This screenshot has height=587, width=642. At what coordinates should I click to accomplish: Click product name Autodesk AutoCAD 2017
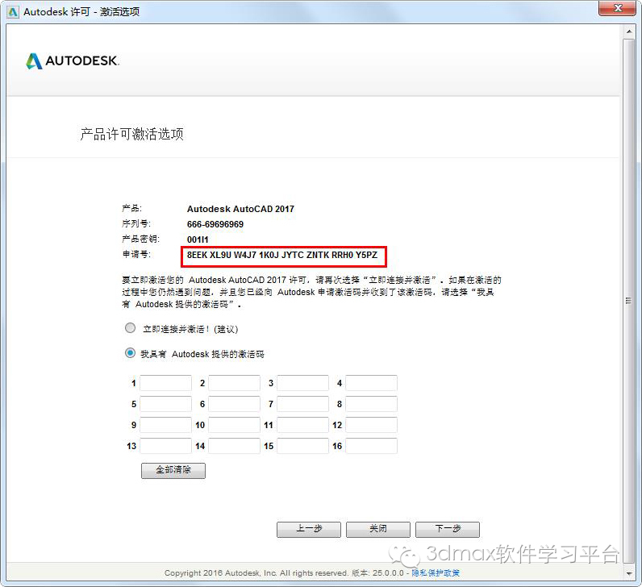(x=240, y=209)
